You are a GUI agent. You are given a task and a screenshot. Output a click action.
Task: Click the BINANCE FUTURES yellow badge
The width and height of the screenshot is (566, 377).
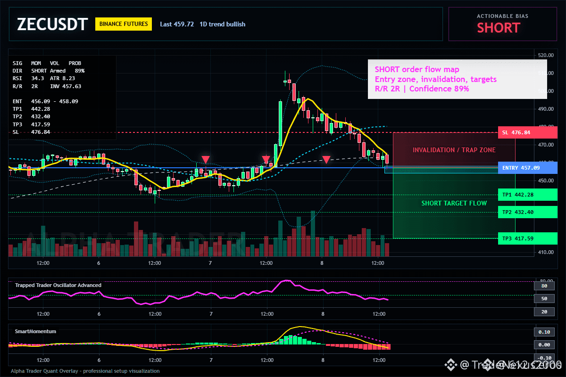coord(124,24)
